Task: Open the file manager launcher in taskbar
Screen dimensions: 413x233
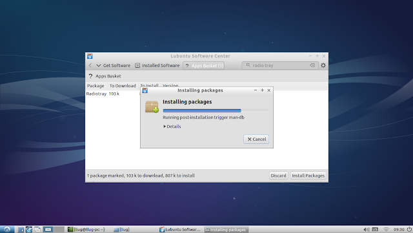Action: (21, 229)
